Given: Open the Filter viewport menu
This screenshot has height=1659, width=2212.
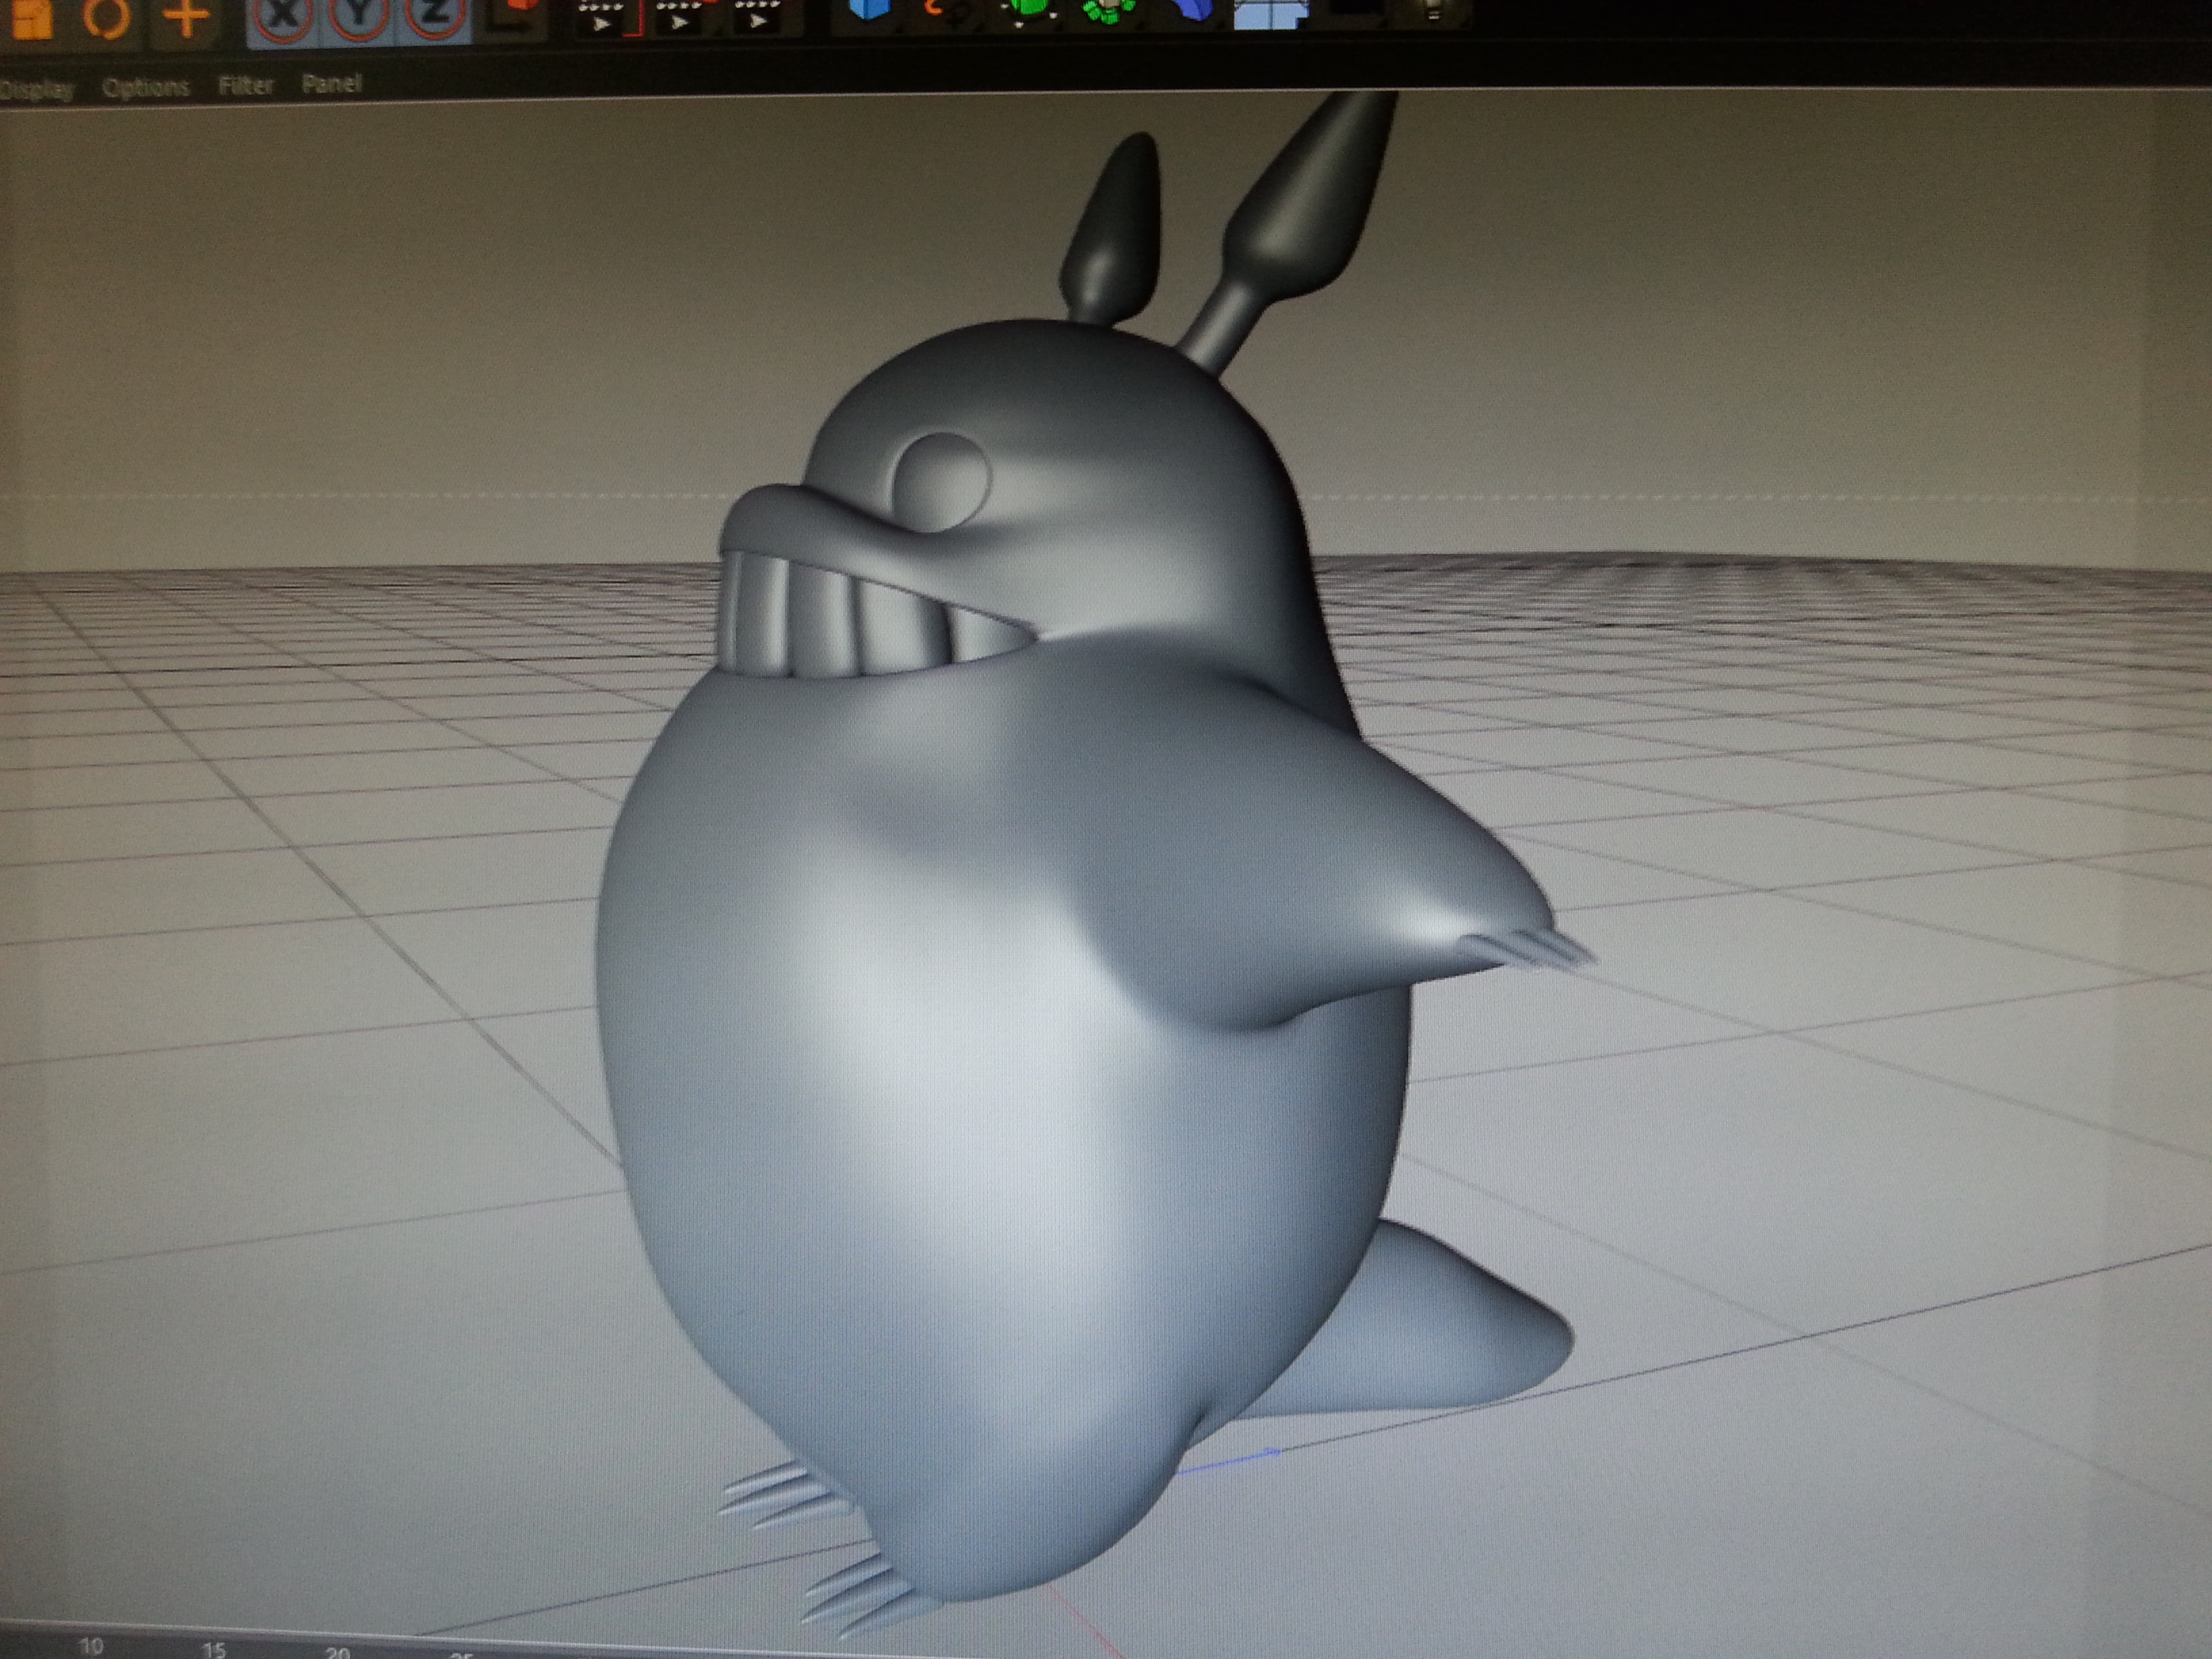Looking at the screenshot, I should [246, 86].
